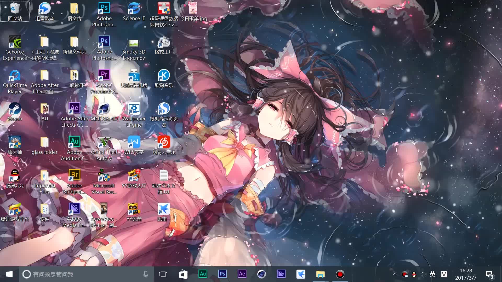Open the 软件 folder
Screen dimensions: 502x282
point(44,212)
